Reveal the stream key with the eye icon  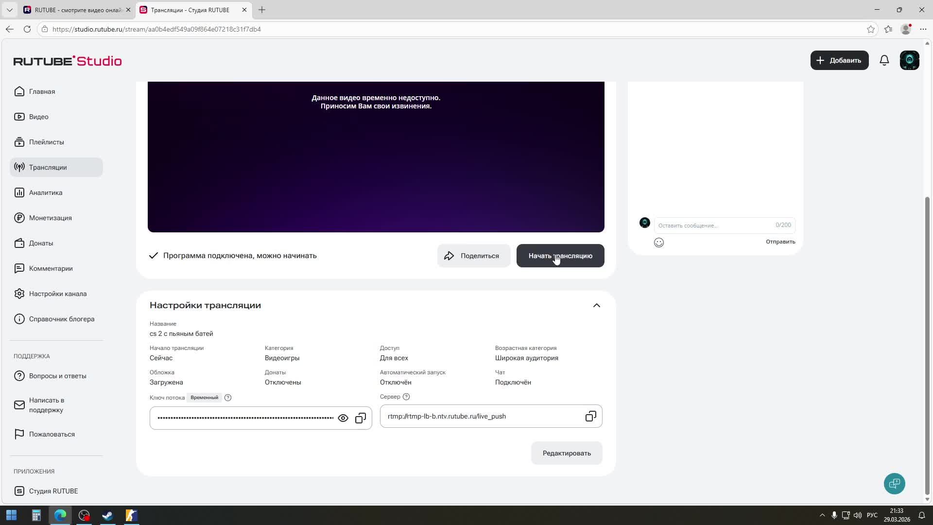[343, 418]
